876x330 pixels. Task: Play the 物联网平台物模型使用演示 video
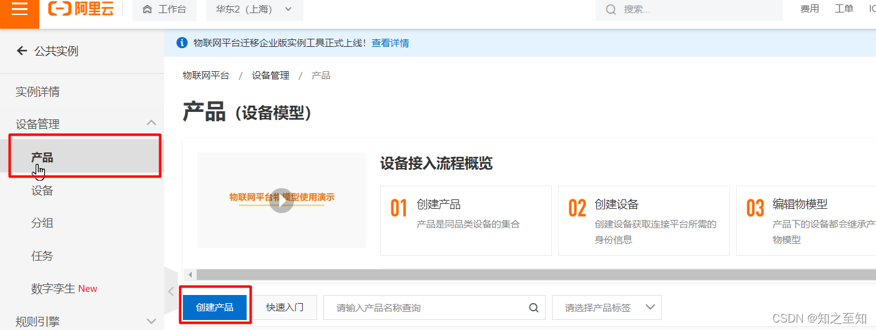coord(282,201)
